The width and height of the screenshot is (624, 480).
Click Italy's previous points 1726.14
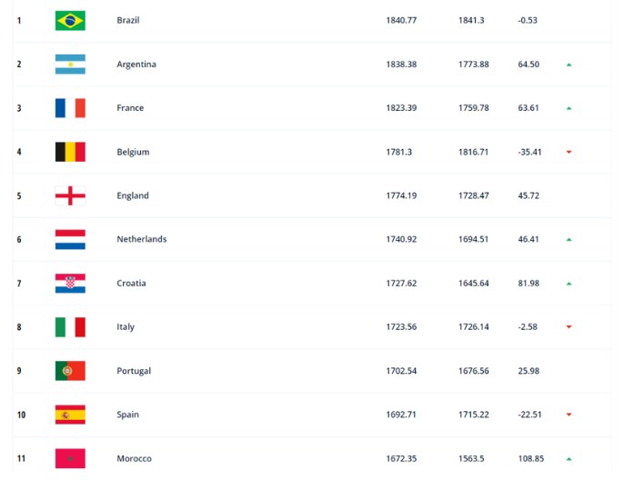[x=473, y=327]
